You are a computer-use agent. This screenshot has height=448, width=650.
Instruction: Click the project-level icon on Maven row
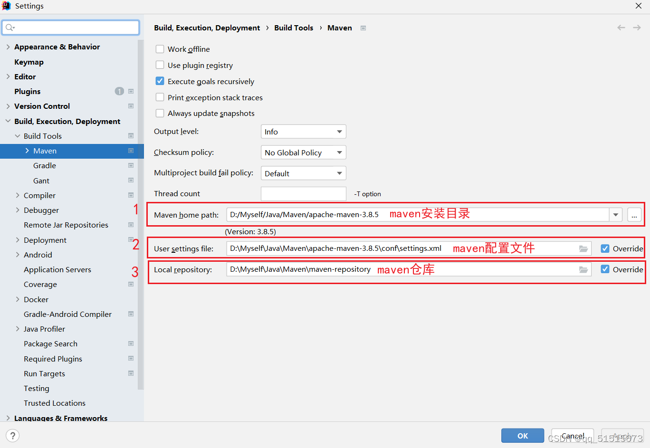pos(131,151)
